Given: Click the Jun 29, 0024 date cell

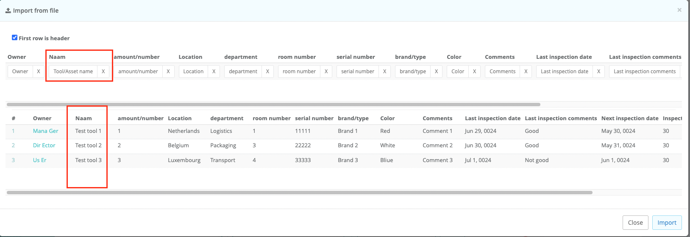Looking at the screenshot, I should tap(481, 131).
